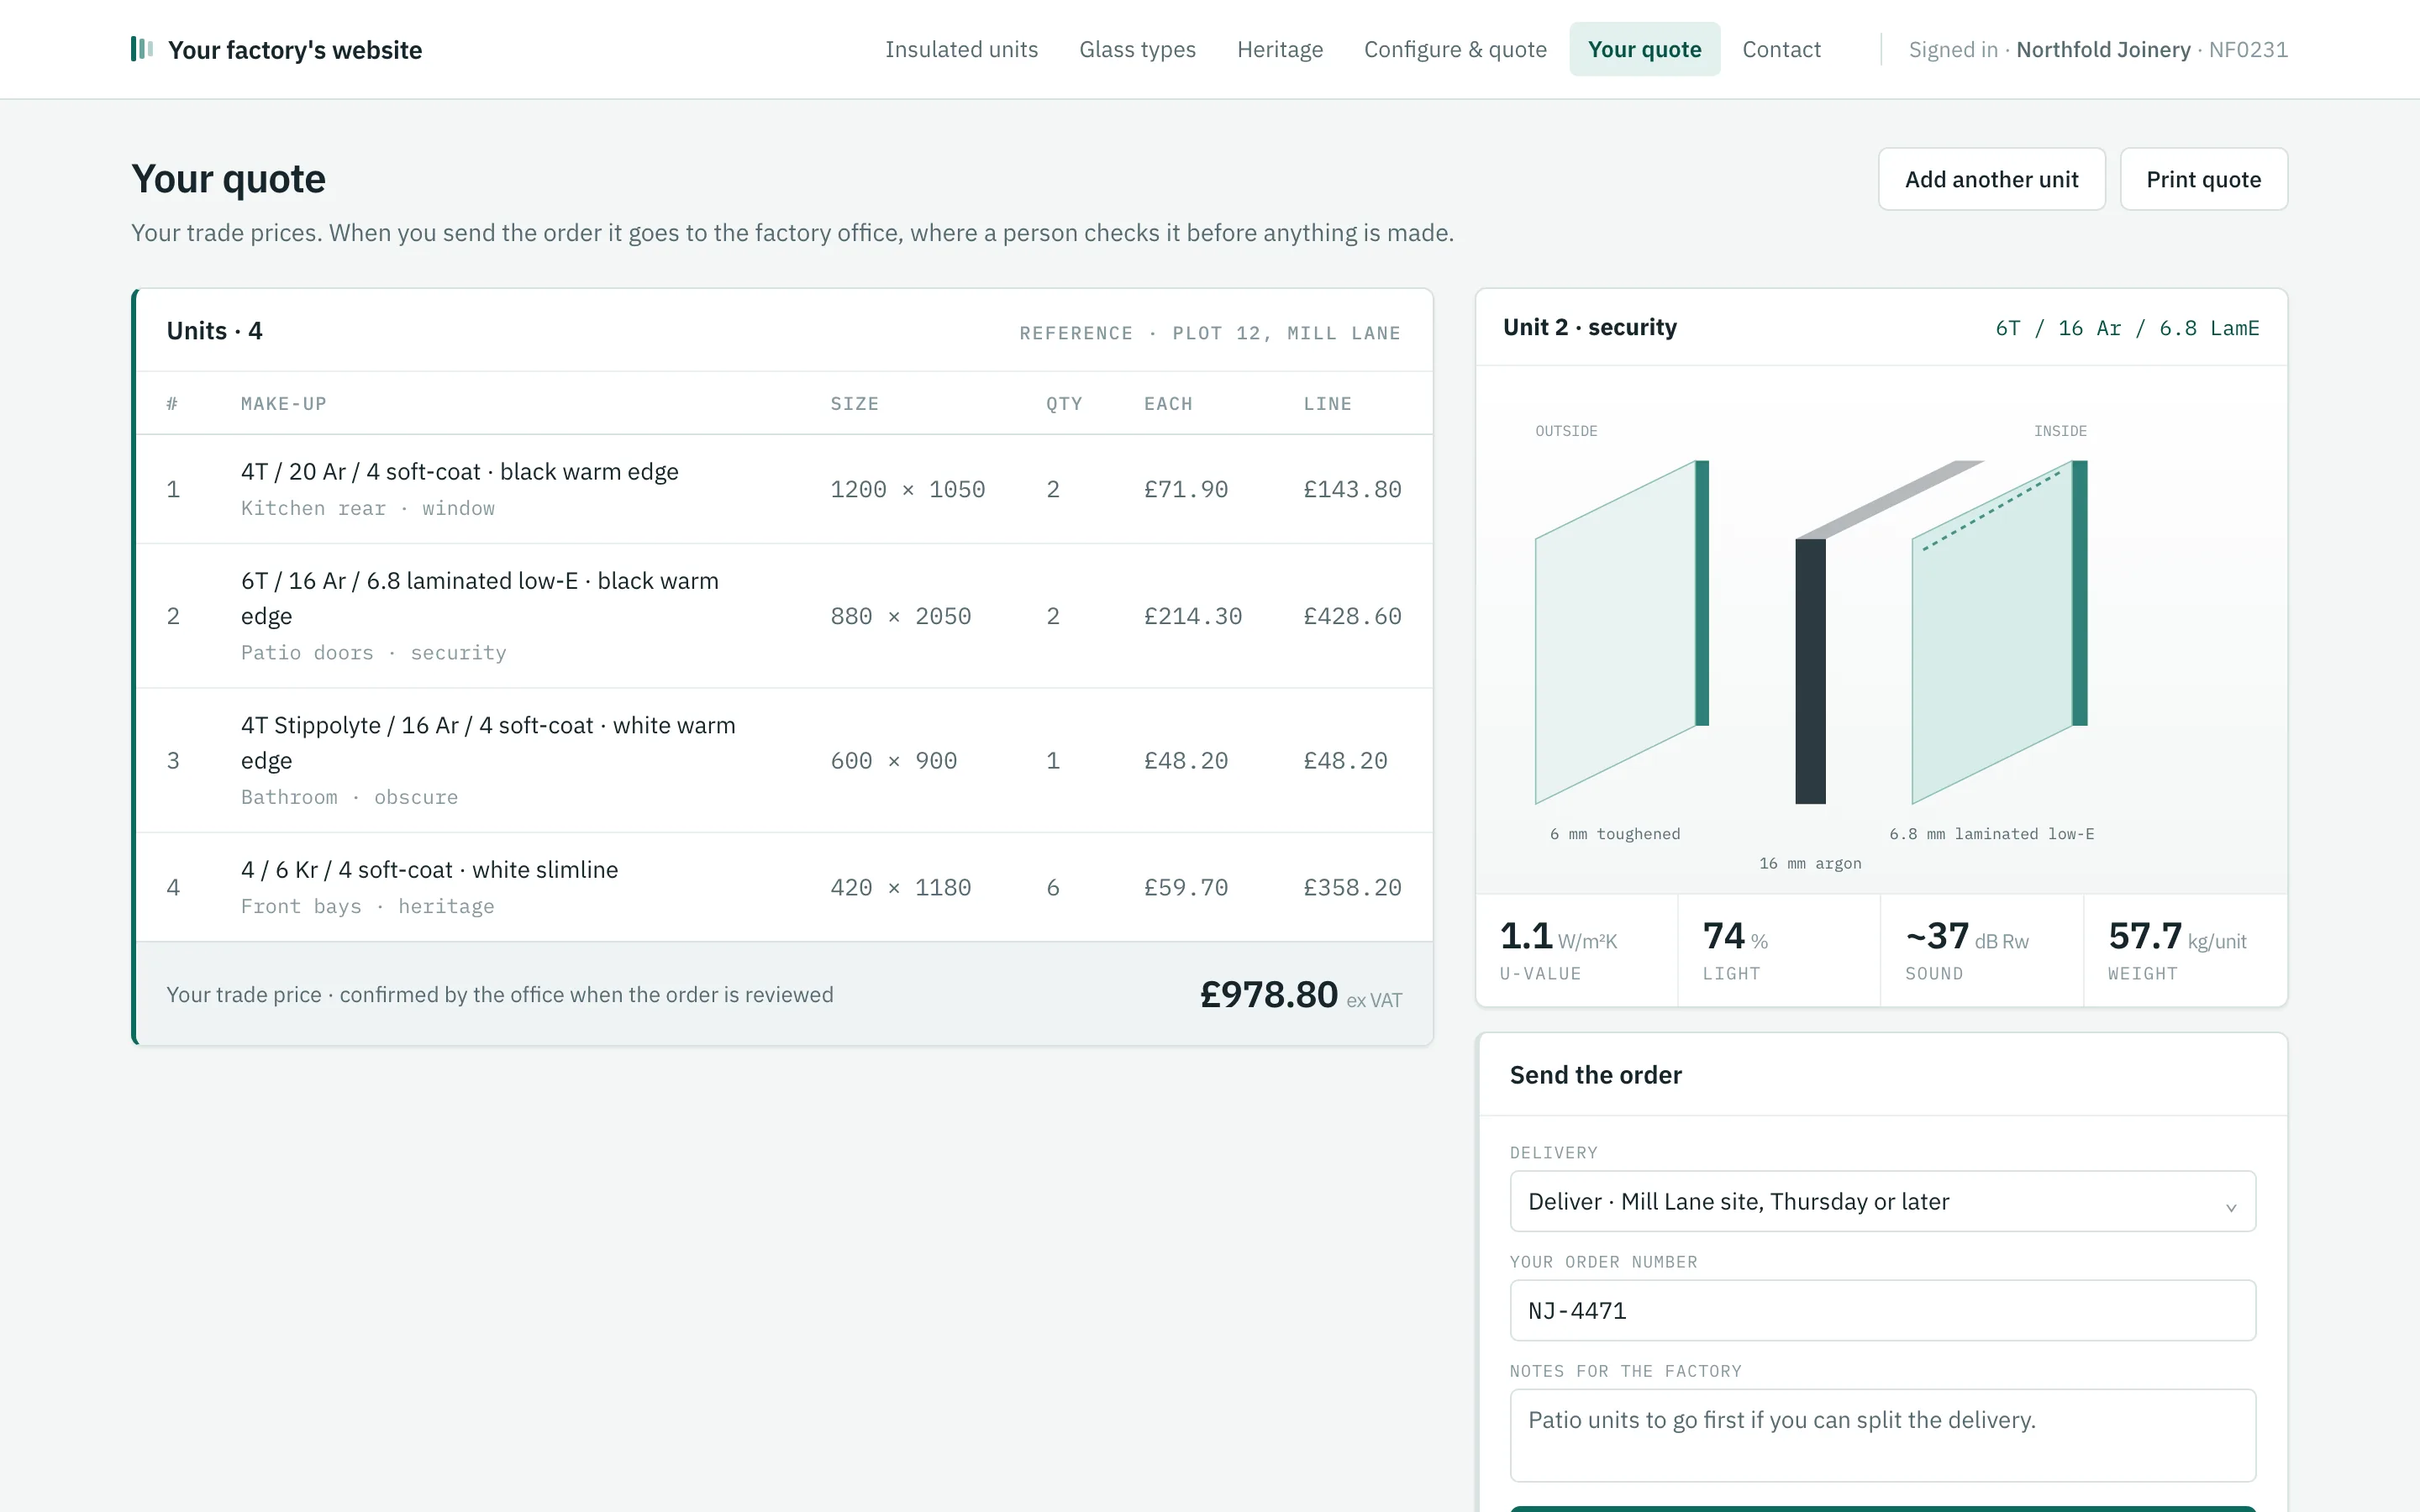
Task: Select Configure & quote in the navbar
Action: [1455, 49]
